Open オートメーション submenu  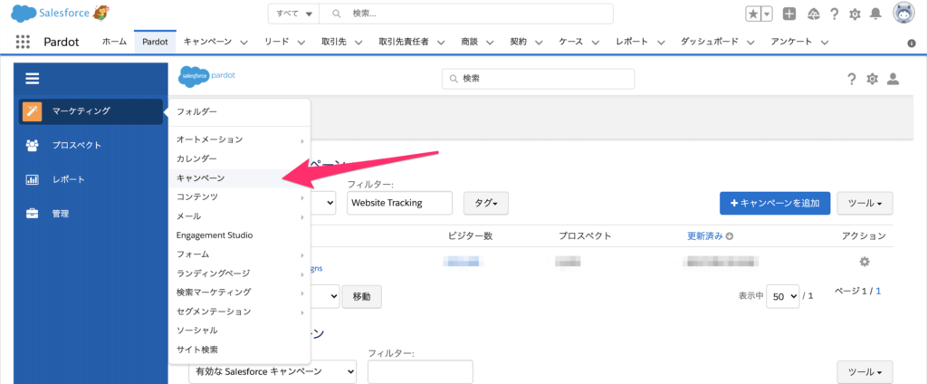[239, 139]
